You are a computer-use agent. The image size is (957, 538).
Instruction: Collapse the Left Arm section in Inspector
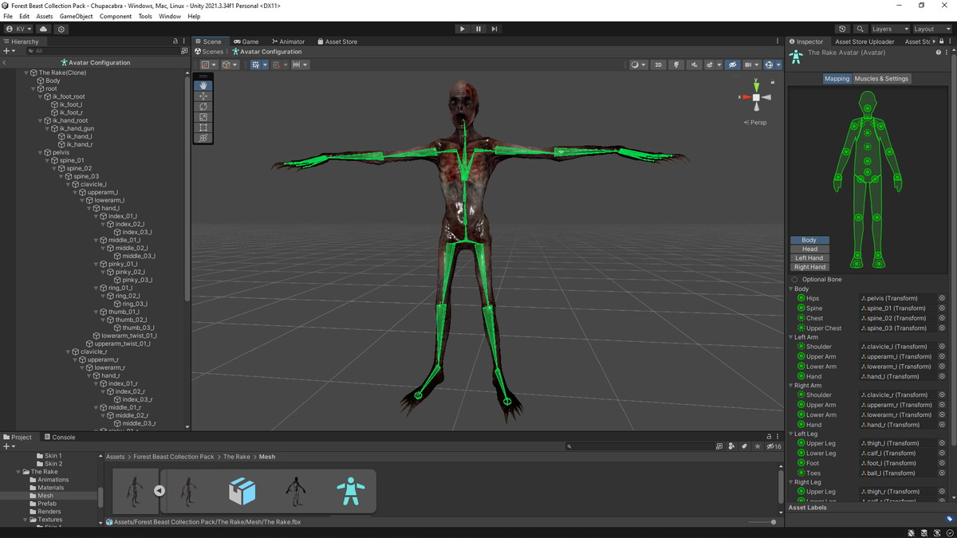coord(791,337)
